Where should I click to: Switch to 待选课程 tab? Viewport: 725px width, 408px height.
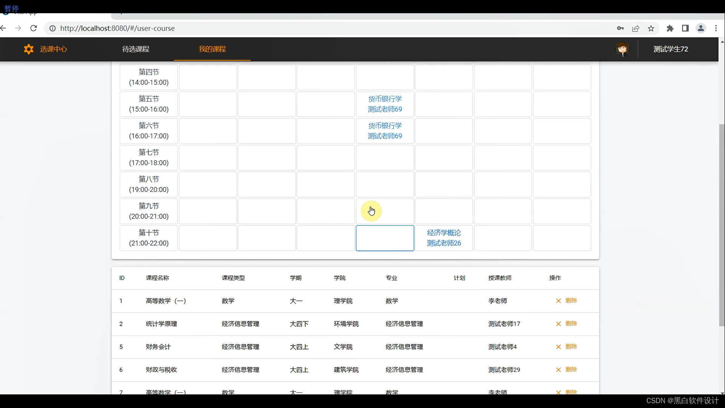[x=136, y=49]
